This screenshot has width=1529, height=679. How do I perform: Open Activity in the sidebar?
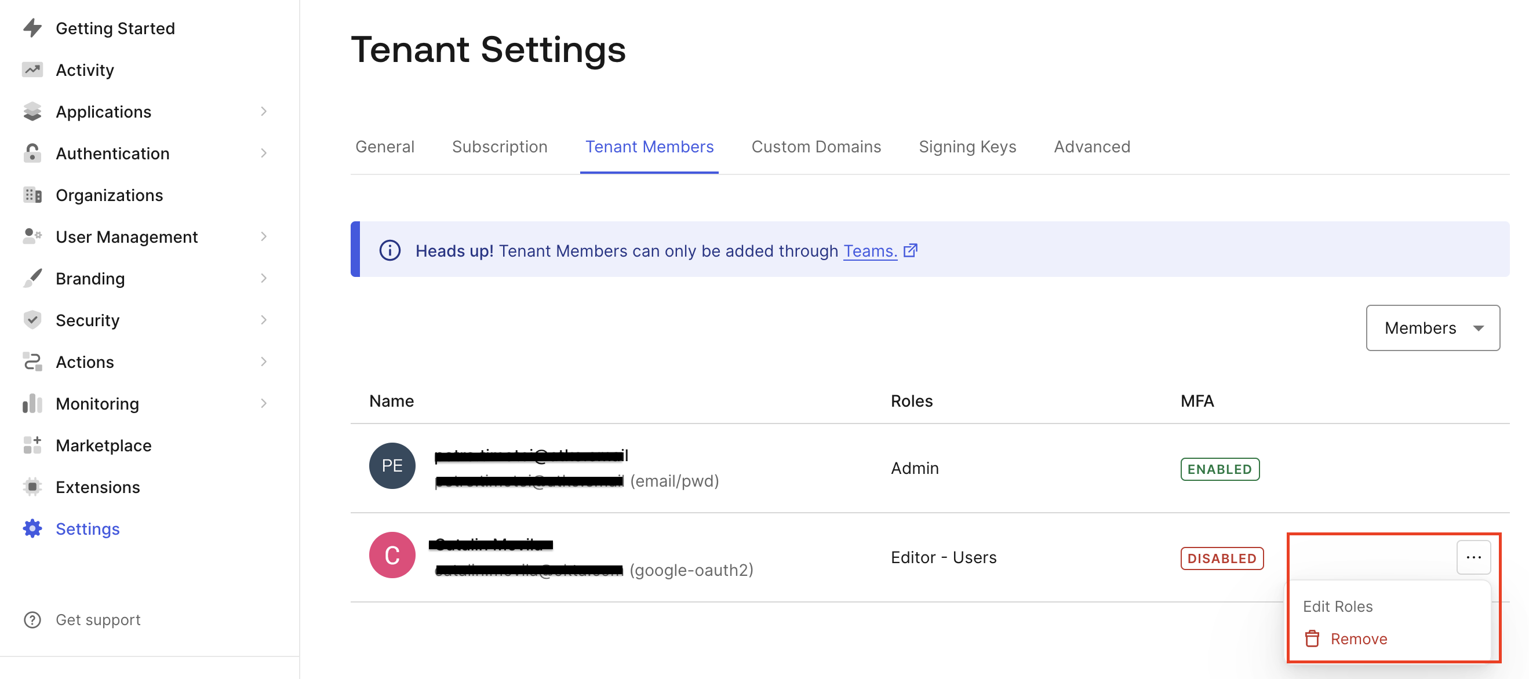(85, 70)
